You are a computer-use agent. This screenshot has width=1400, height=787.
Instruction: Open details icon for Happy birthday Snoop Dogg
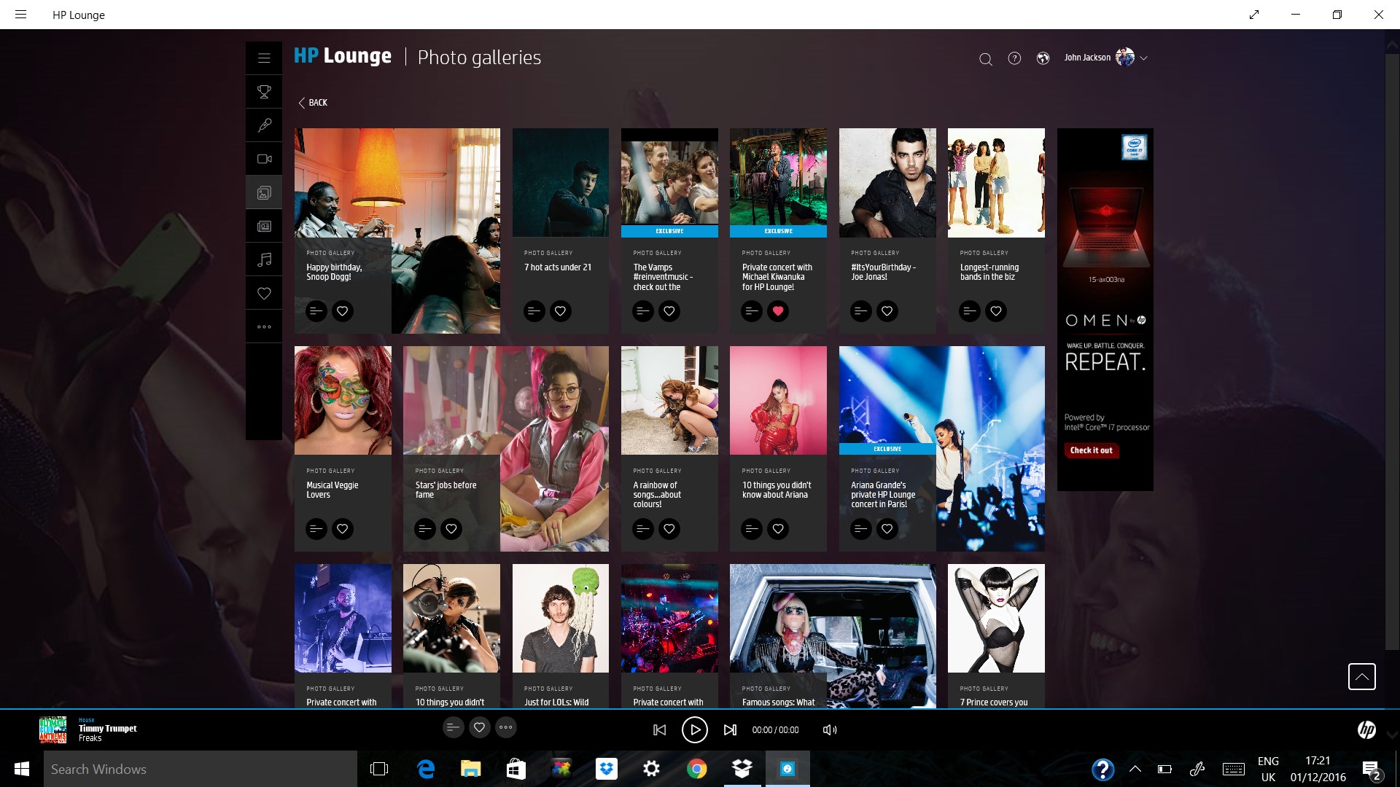(316, 311)
